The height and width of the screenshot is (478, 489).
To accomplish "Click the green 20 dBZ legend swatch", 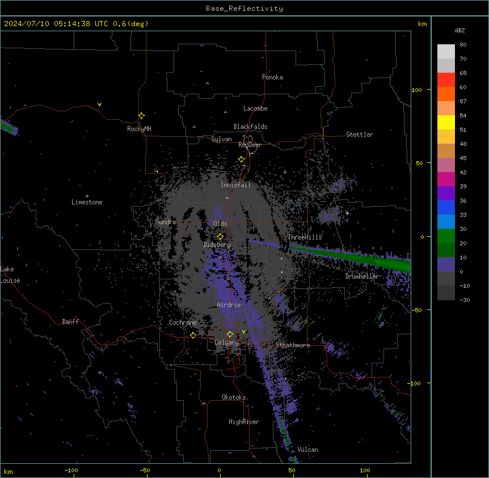I will pos(446,236).
